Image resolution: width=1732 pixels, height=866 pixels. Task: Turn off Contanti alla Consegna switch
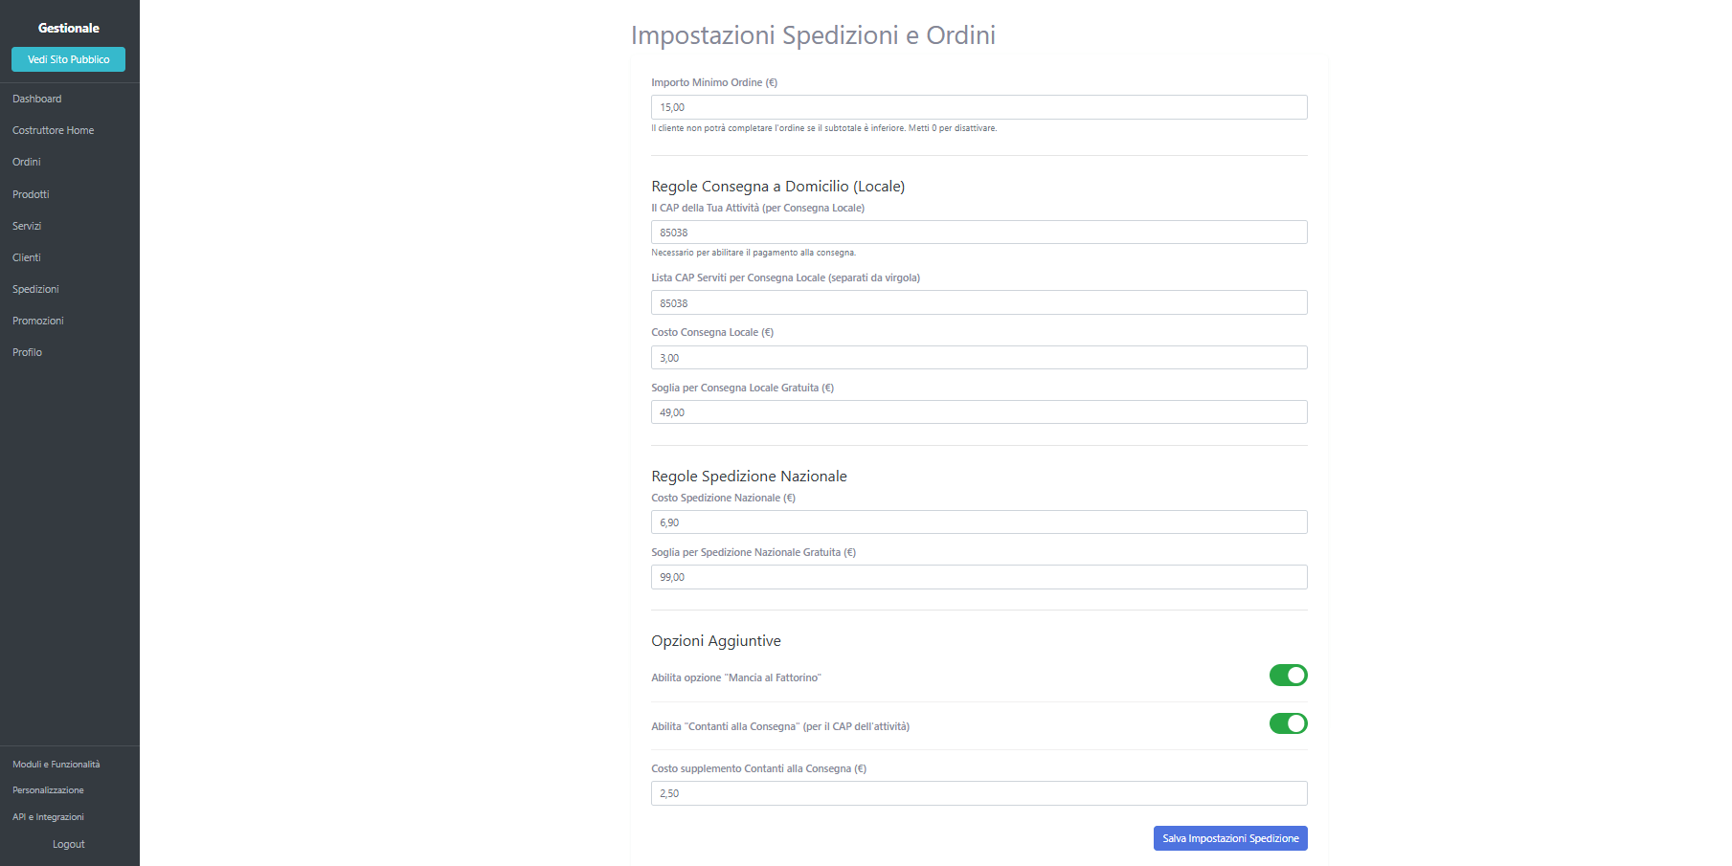click(1288, 723)
